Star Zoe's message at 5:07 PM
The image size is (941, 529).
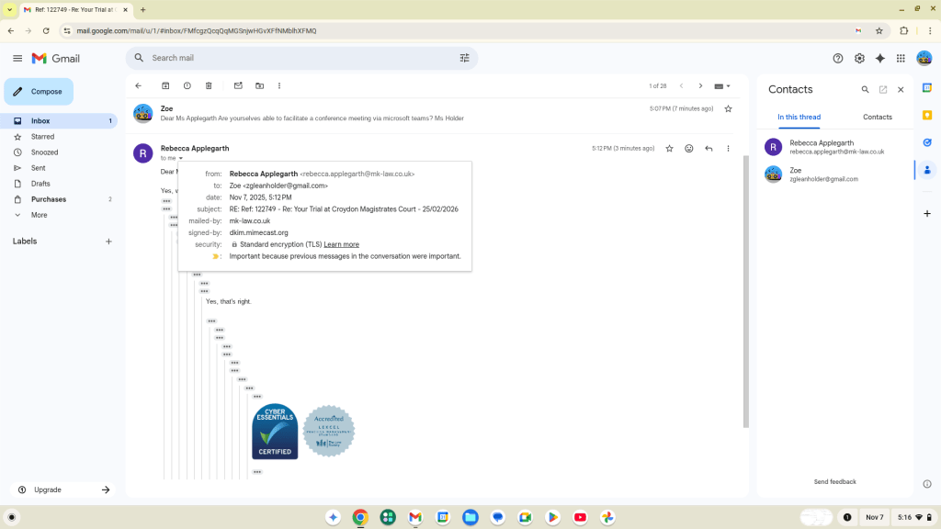tap(728, 108)
